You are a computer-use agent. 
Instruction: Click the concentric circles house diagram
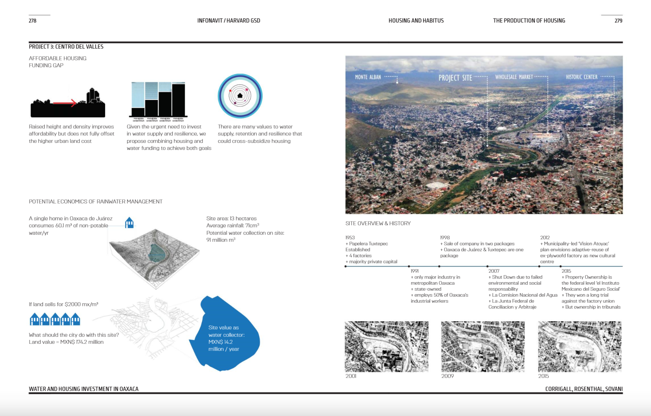(x=240, y=96)
